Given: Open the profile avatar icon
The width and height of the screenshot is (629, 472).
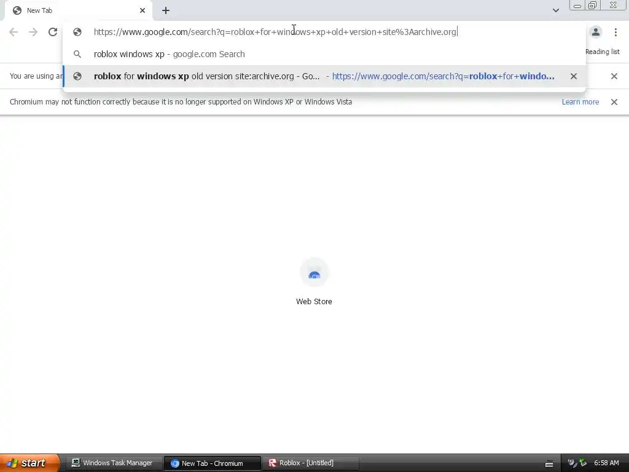Looking at the screenshot, I should coord(596,32).
